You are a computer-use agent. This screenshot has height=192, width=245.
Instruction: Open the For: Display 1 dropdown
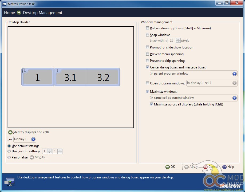click(x=25, y=139)
